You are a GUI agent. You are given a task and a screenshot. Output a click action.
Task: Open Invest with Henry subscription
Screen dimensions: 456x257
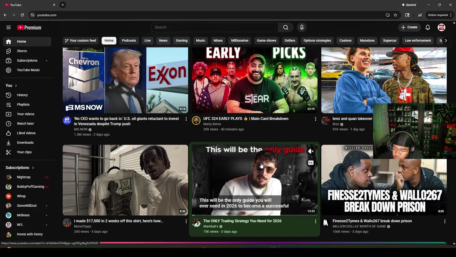[27, 235]
